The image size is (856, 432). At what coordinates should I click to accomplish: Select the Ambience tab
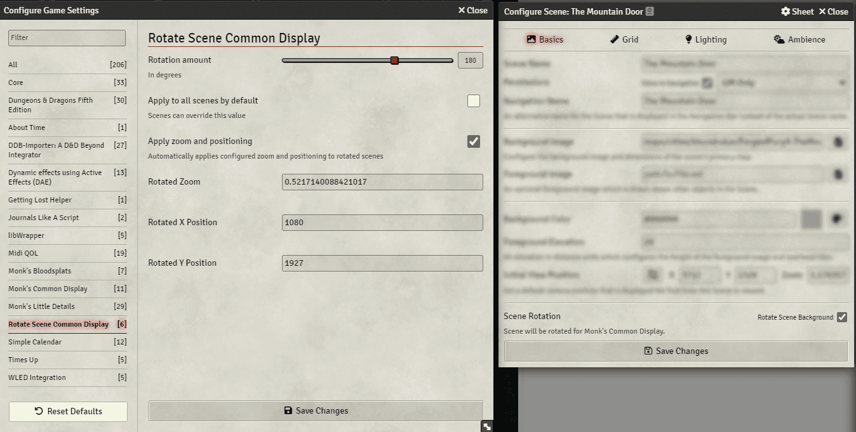799,39
